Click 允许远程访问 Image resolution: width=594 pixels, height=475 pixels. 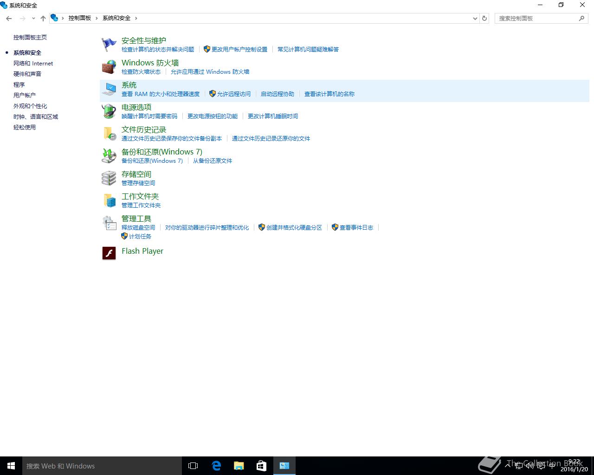[x=234, y=94]
